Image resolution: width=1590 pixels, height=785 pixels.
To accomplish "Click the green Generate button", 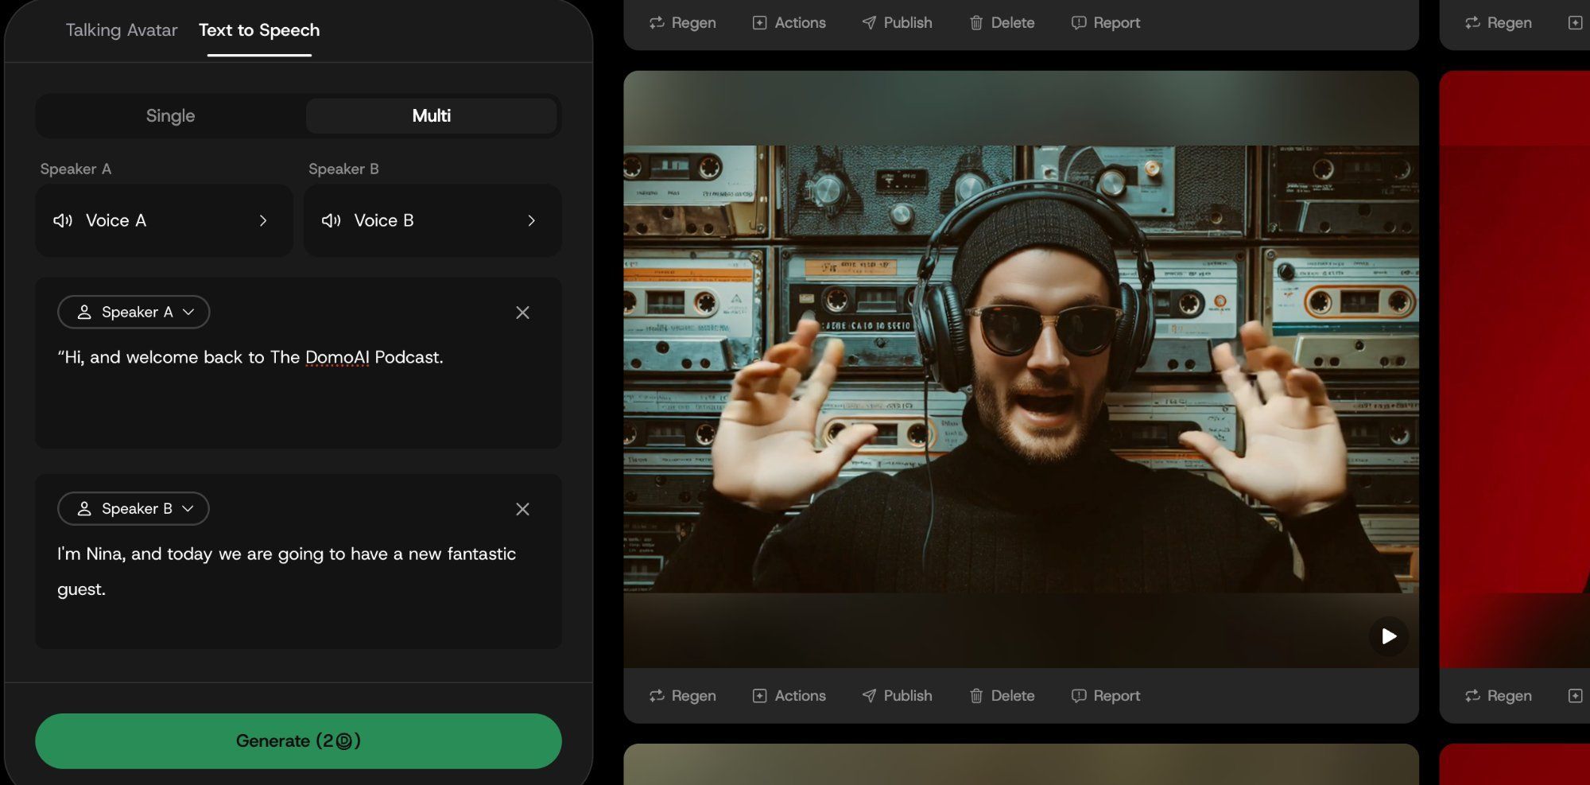I will pos(298,741).
